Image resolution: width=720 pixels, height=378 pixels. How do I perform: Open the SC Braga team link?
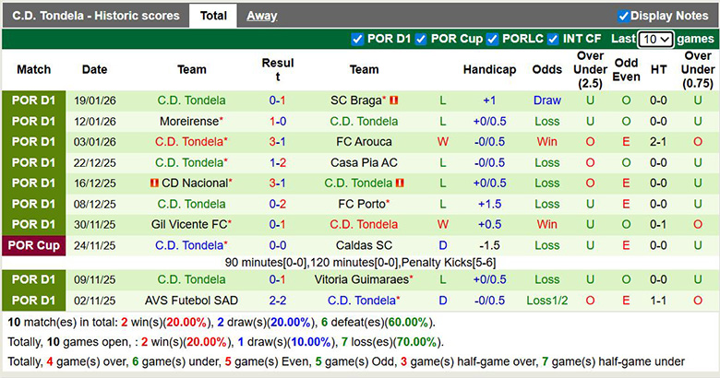(357, 100)
